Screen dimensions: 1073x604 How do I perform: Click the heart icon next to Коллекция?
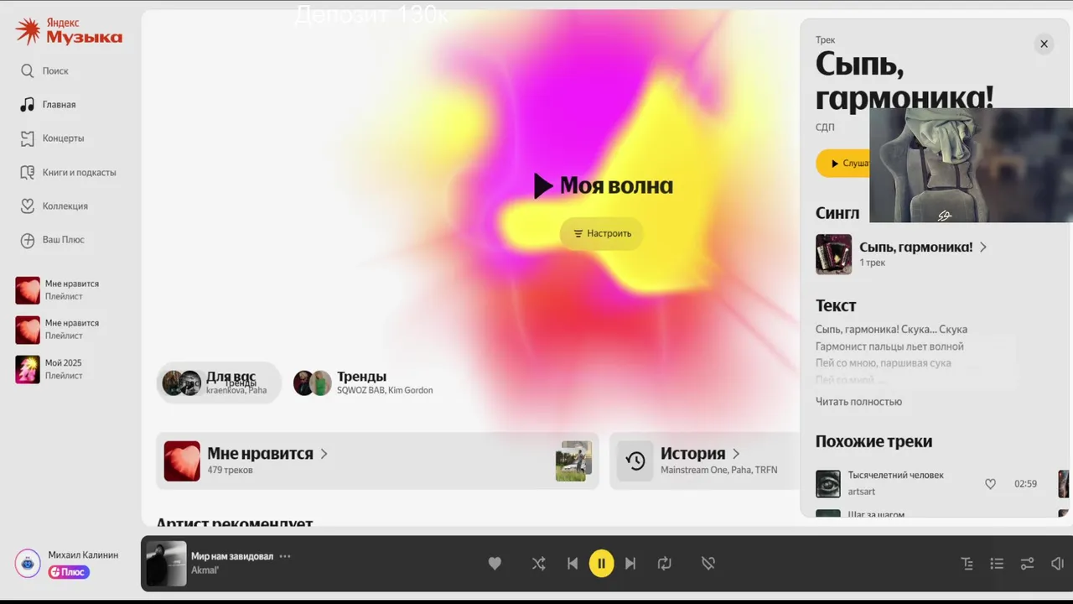(28, 206)
